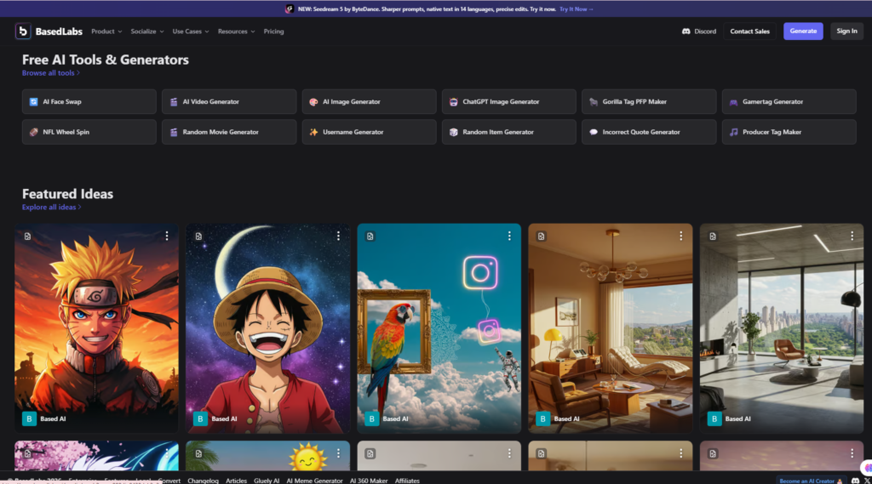Viewport: 872px width, 484px height.
Task: Click Try It Now in announcement banner
Action: [577, 9]
